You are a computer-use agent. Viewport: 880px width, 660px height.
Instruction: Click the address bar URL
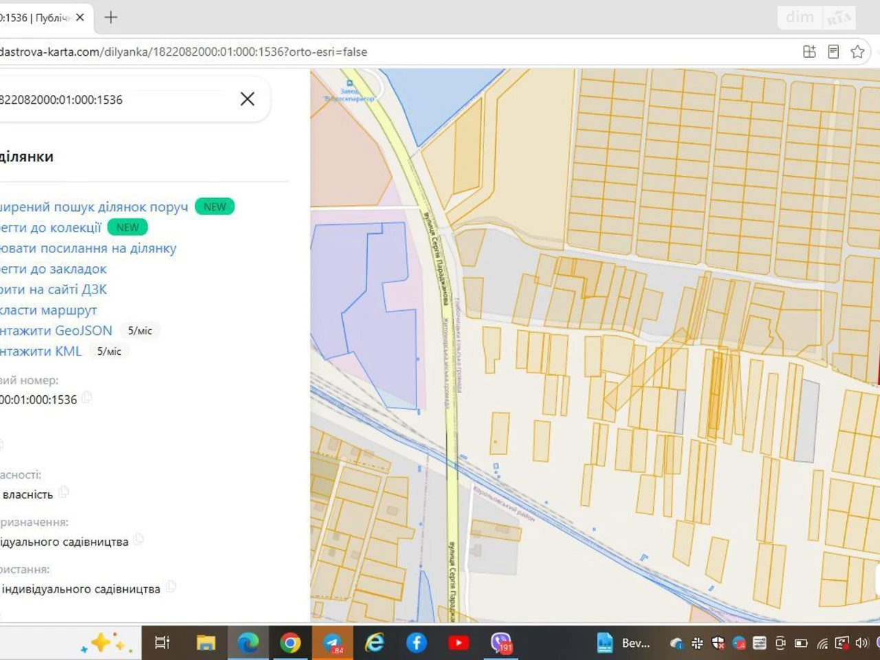click(184, 52)
